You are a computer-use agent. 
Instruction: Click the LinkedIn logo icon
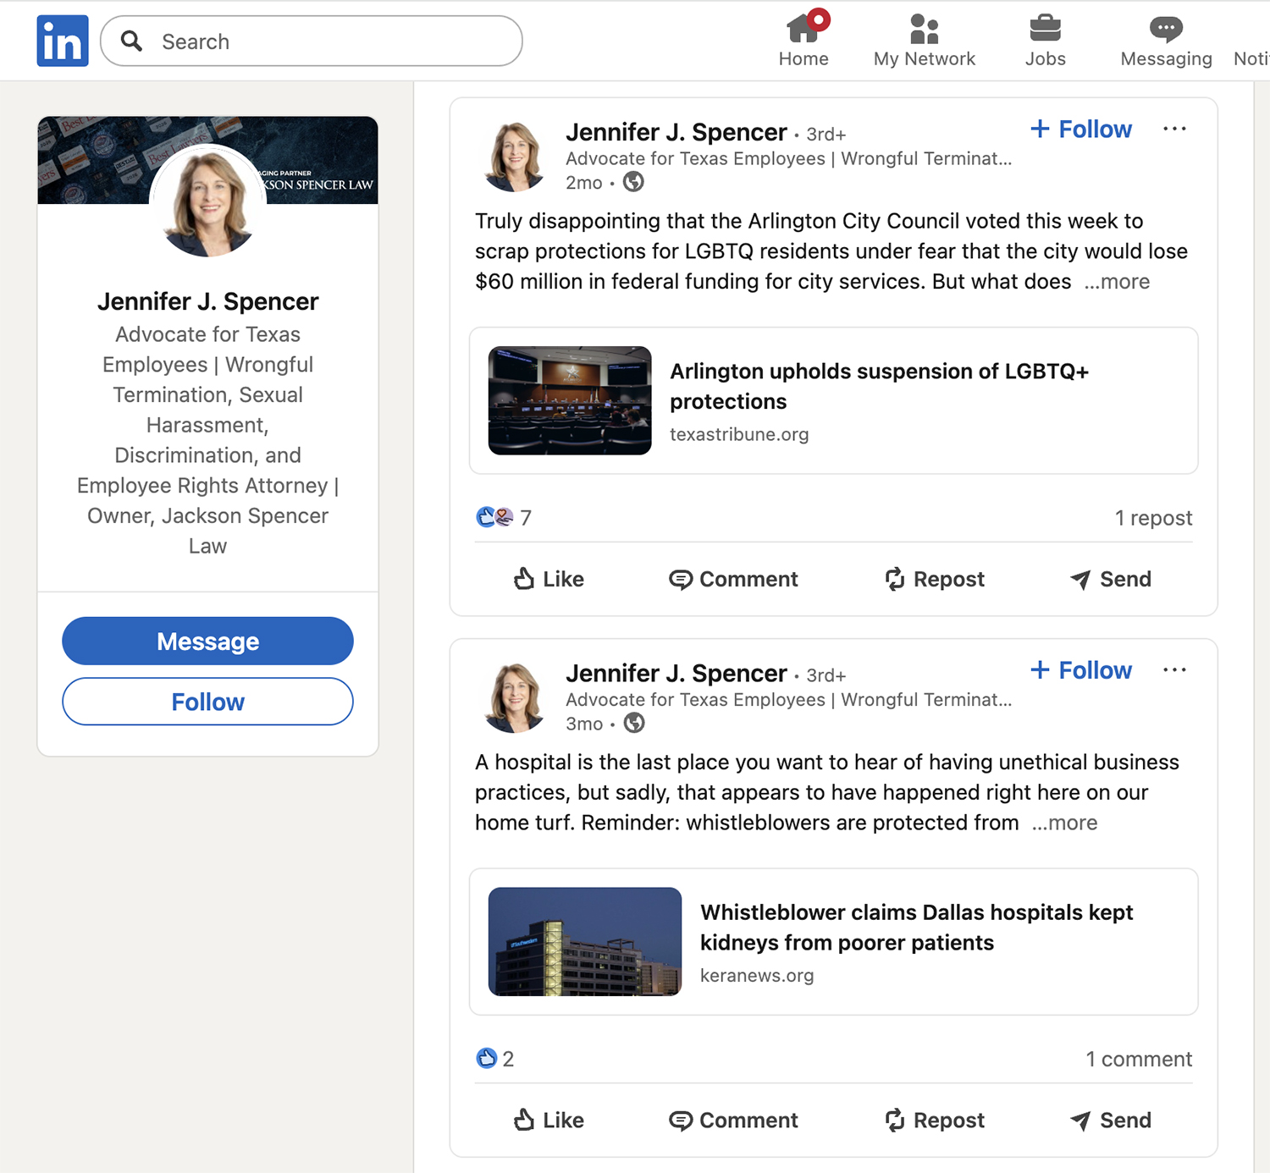(63, 41)
